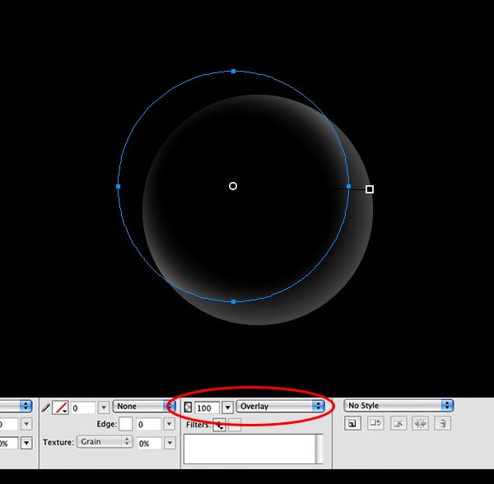Click the Delete Style trash icon

click(443, 424)
